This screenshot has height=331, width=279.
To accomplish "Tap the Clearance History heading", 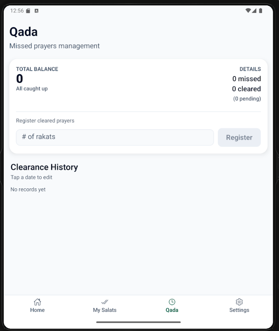I will (44, 167).
